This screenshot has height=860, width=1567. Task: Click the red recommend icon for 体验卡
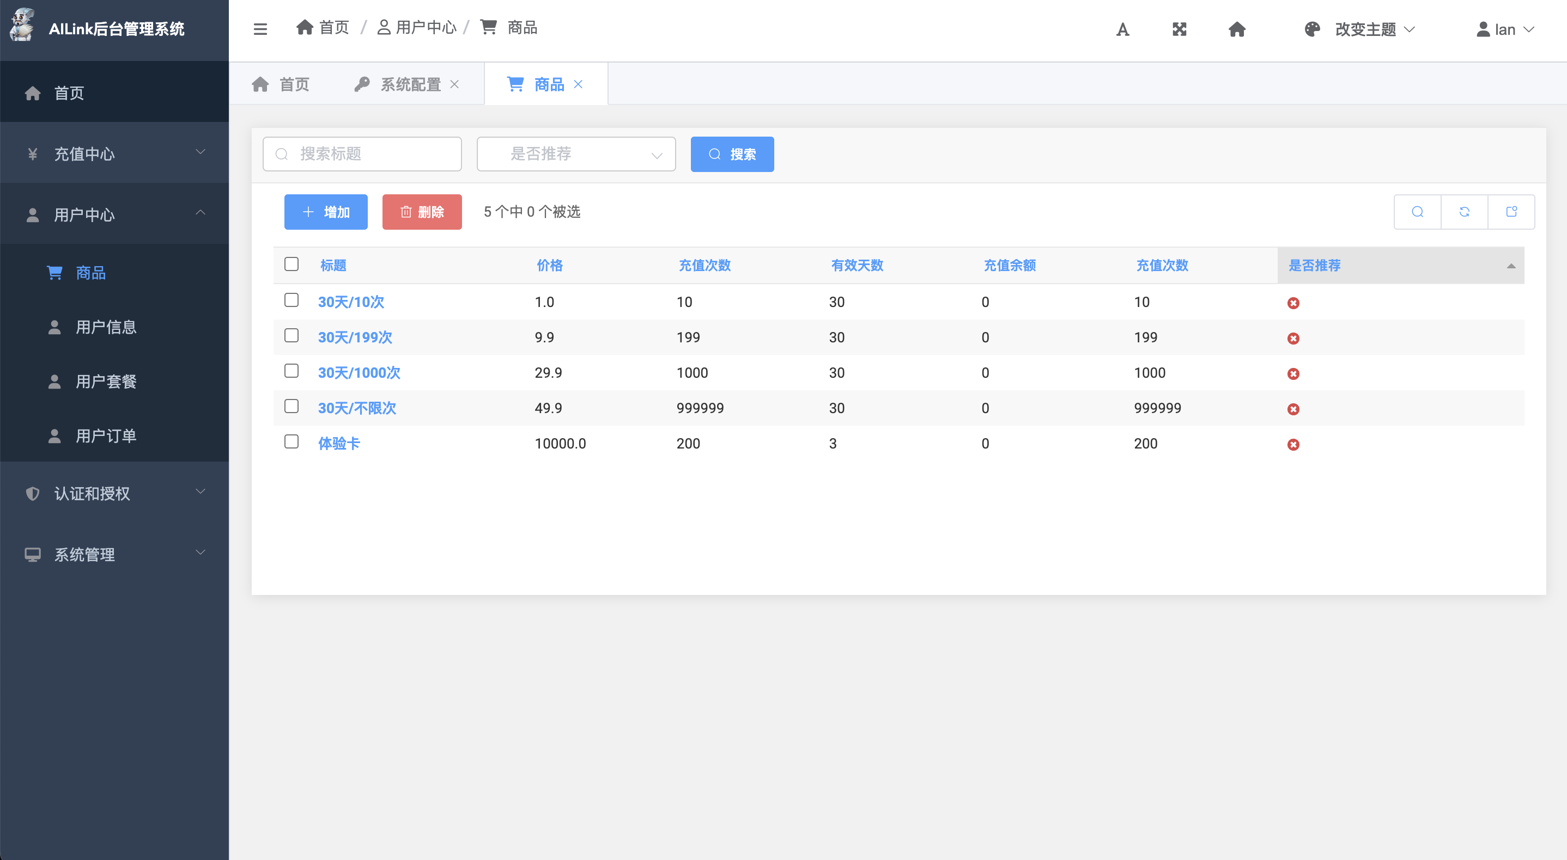click(x=1293, y=444)
